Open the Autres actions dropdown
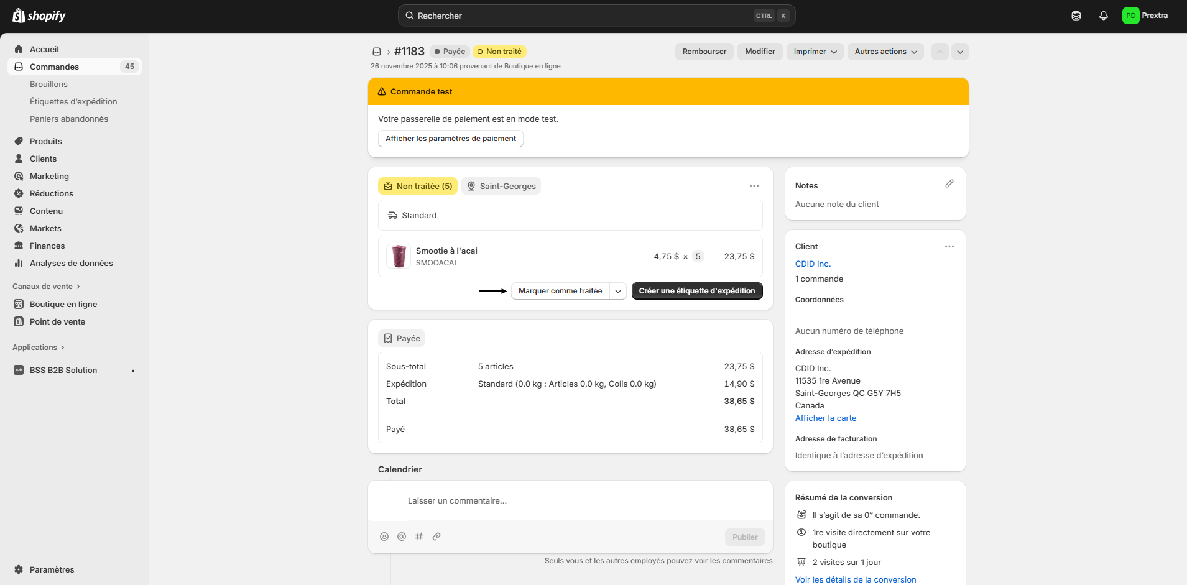The height and width of the screenshot is (585, 1187). tap(885, 52)
